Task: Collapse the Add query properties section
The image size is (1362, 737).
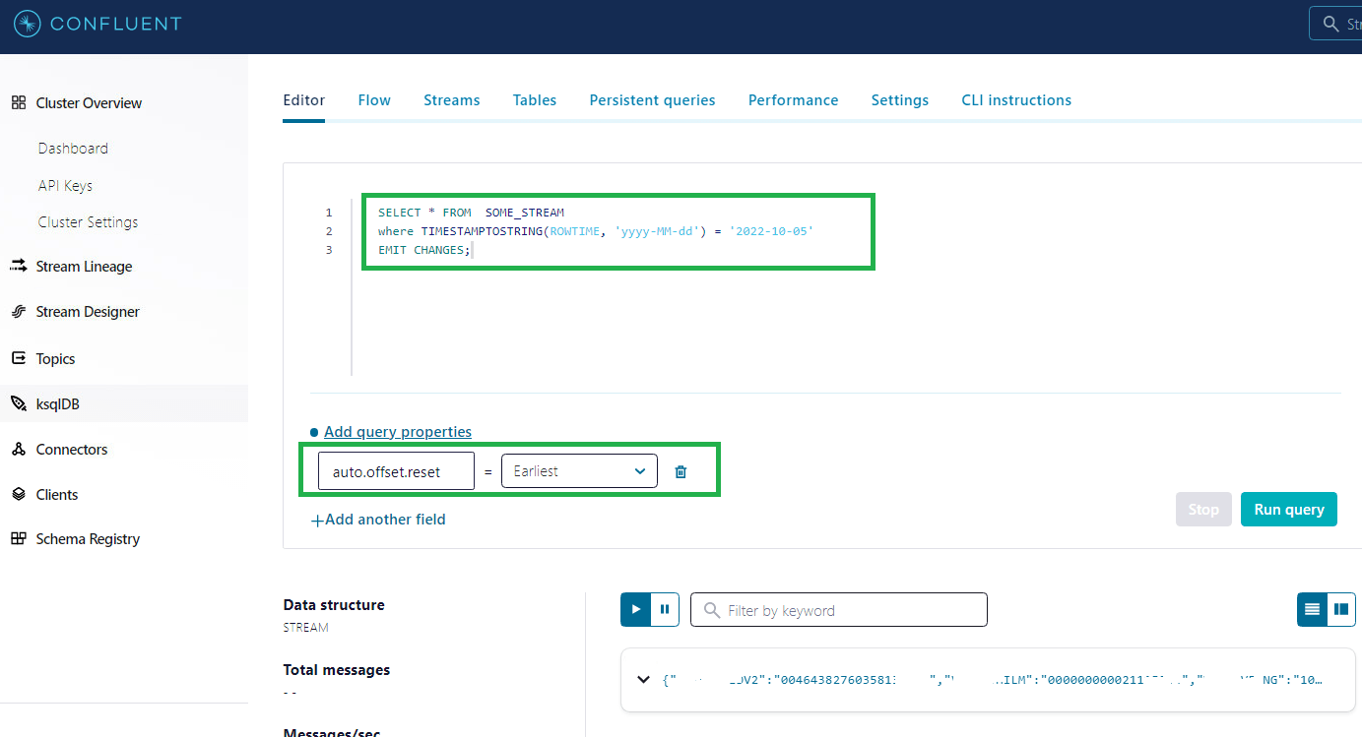Action: click(x=397, y=431)
